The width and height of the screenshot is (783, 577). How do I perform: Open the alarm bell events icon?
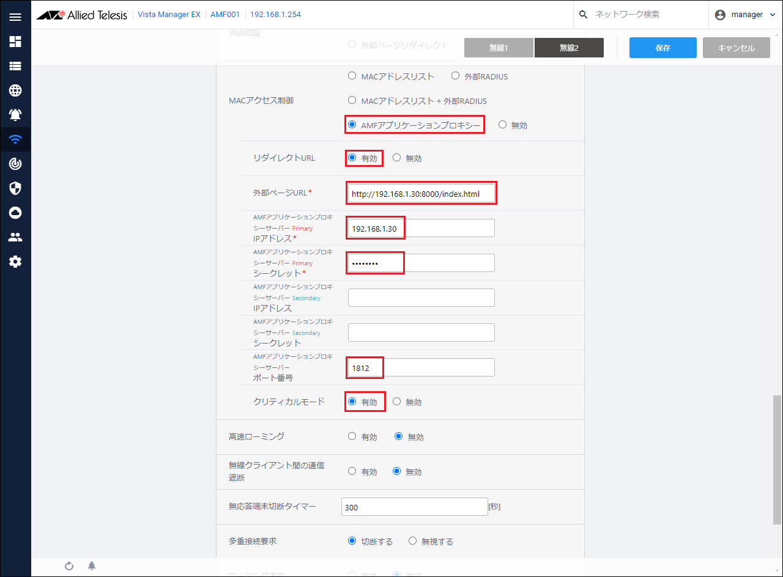15,115
